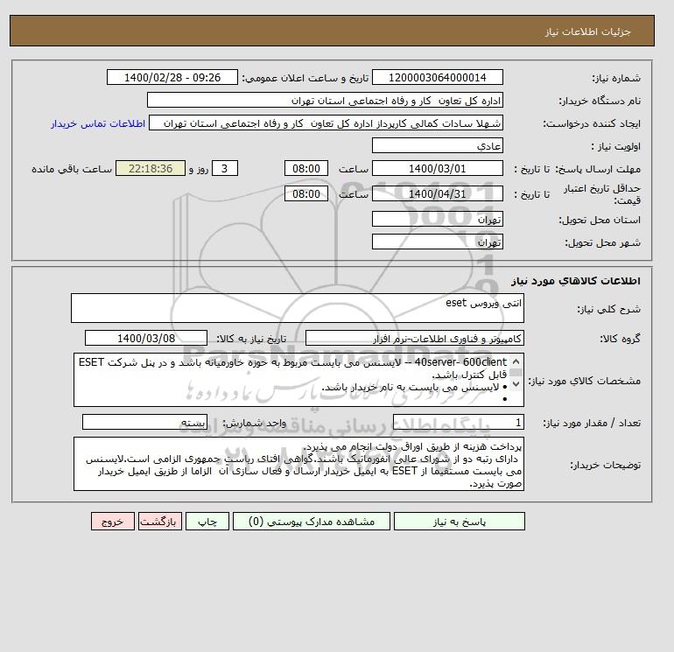Viewport: 674px width, 652px height.
Task: Click the چاپ print button
Action: [207, 522]
